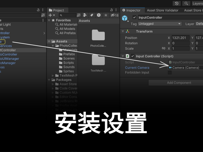203x152 pixels.
Task: Open the search by import log type icon
Action: pos(99,15)
